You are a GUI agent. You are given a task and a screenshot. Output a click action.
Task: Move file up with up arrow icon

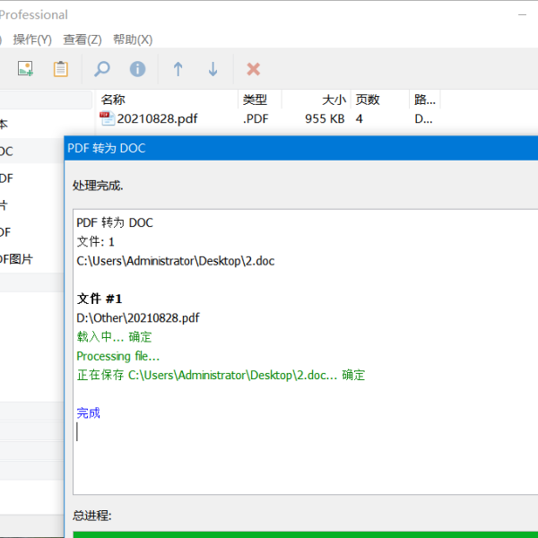click(x=178, y=69)
